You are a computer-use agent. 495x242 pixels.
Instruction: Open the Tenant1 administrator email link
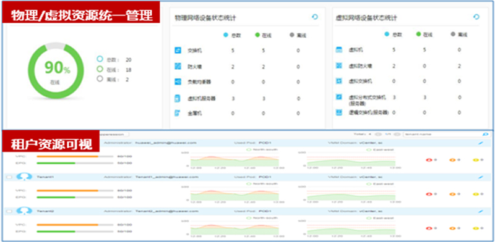tap(167, 177)
